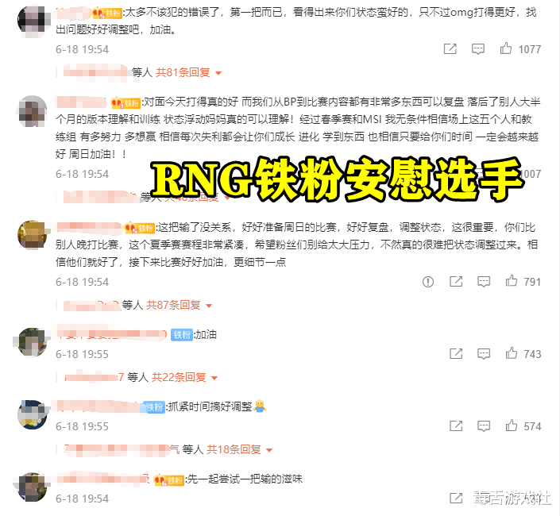The width and height of the screenshot is (560, 516).
Task: Open first commenter's avatar profile
Action: click(33, 20)
